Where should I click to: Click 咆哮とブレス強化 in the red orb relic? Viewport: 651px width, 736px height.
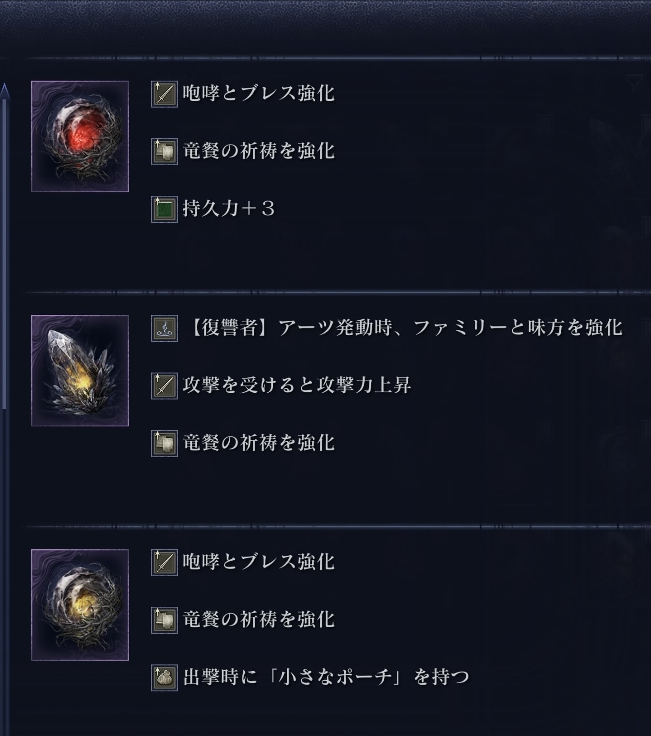click(258, 94)
